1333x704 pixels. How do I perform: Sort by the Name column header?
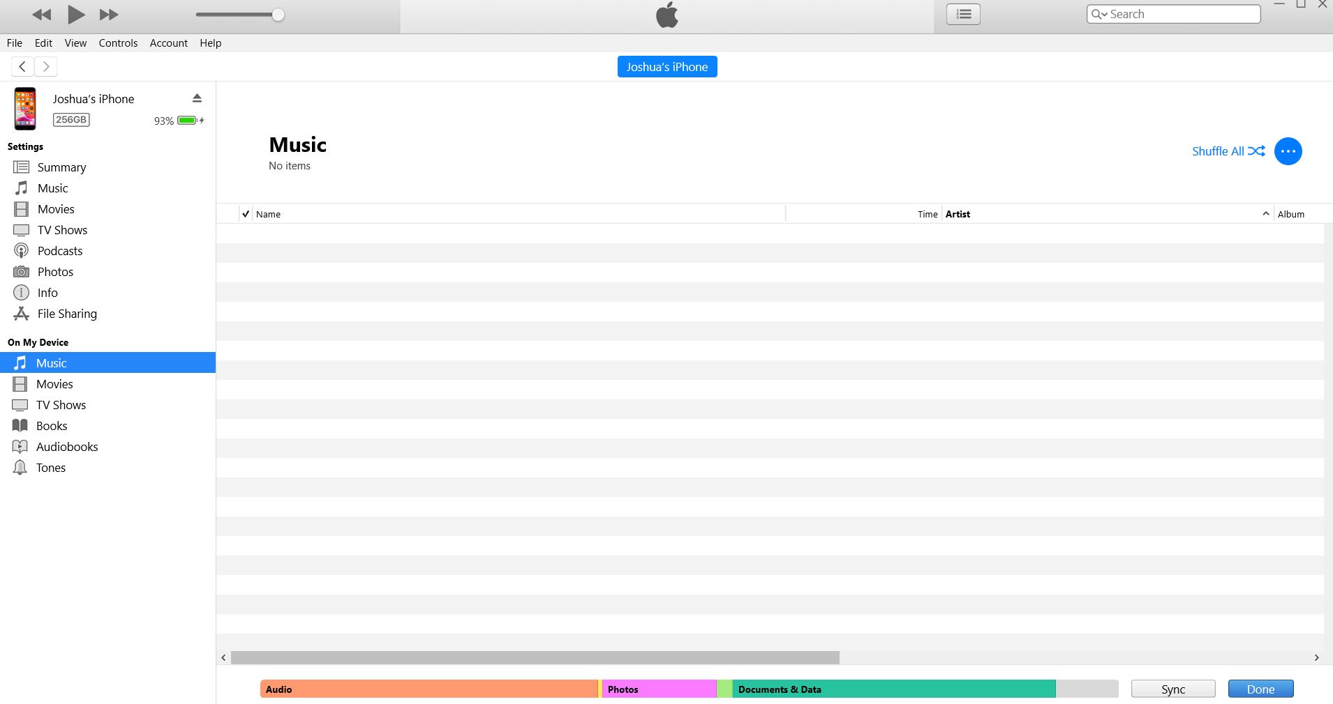(519, 214)
